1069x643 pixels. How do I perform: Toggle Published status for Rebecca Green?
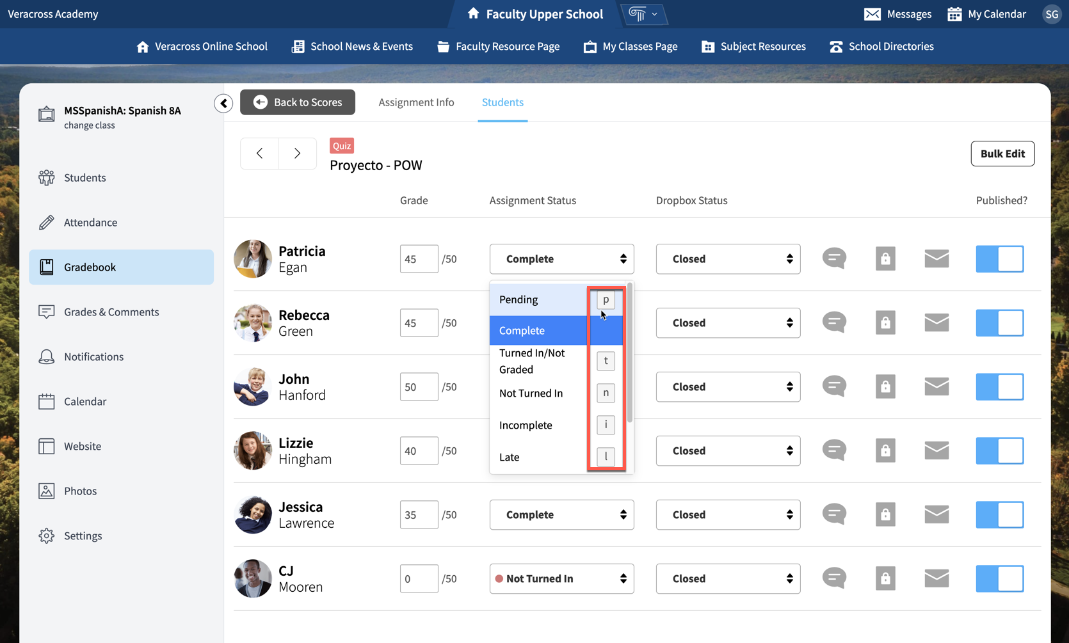point(999,322)
